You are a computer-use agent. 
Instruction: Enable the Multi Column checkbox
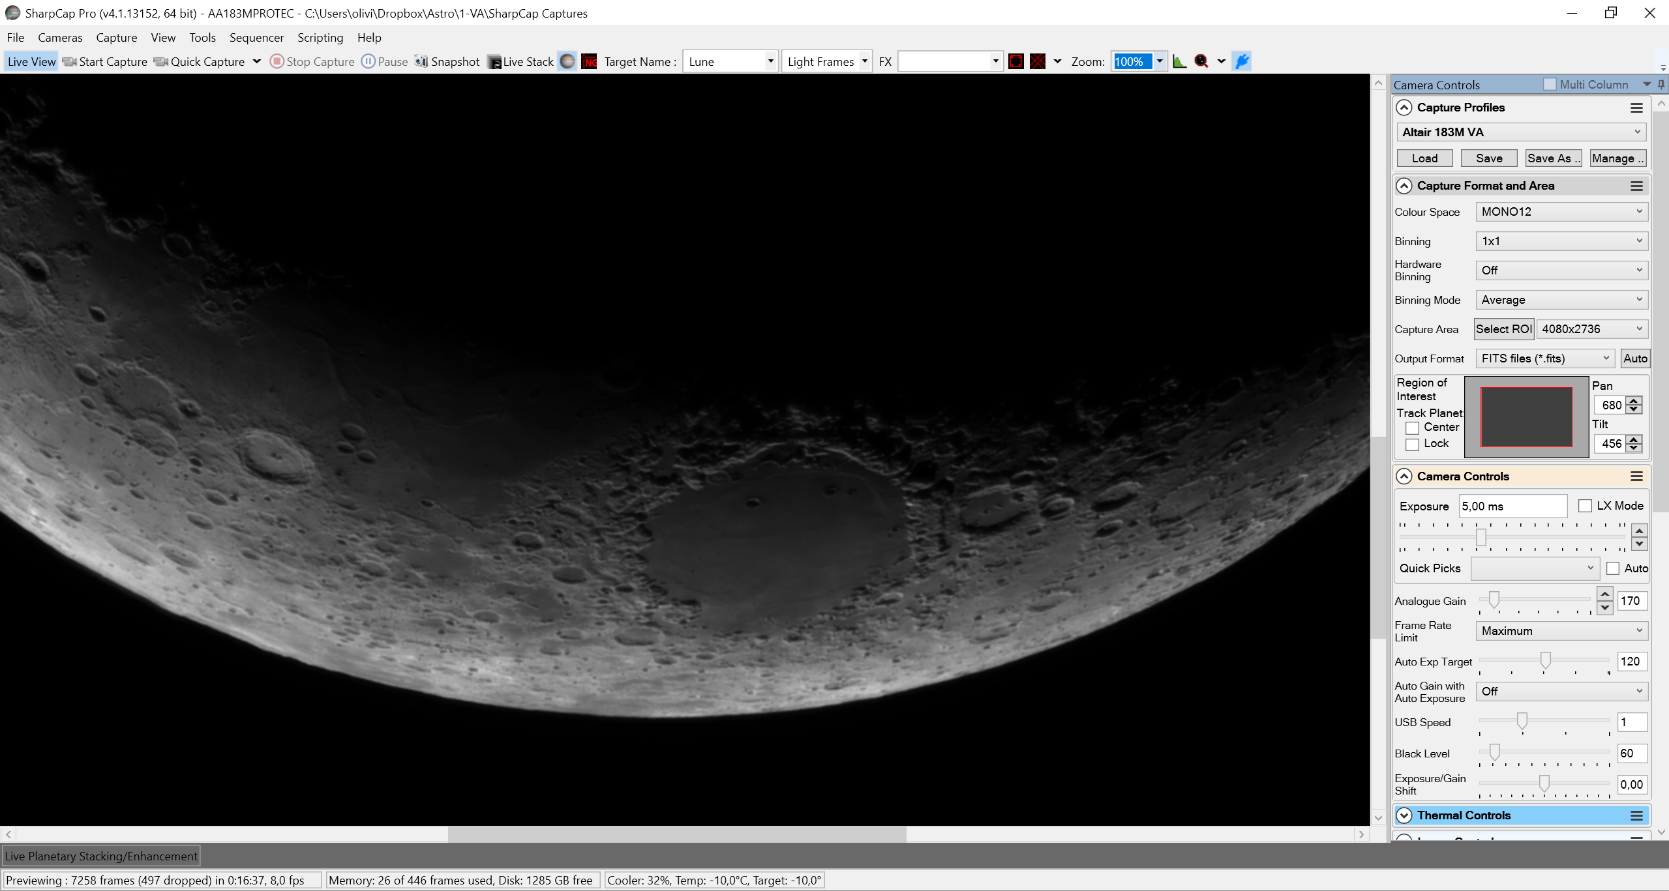click(x=1550, y=85)
